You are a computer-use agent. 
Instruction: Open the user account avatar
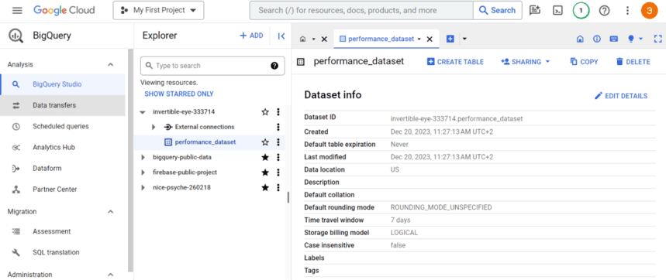(649, 11)
